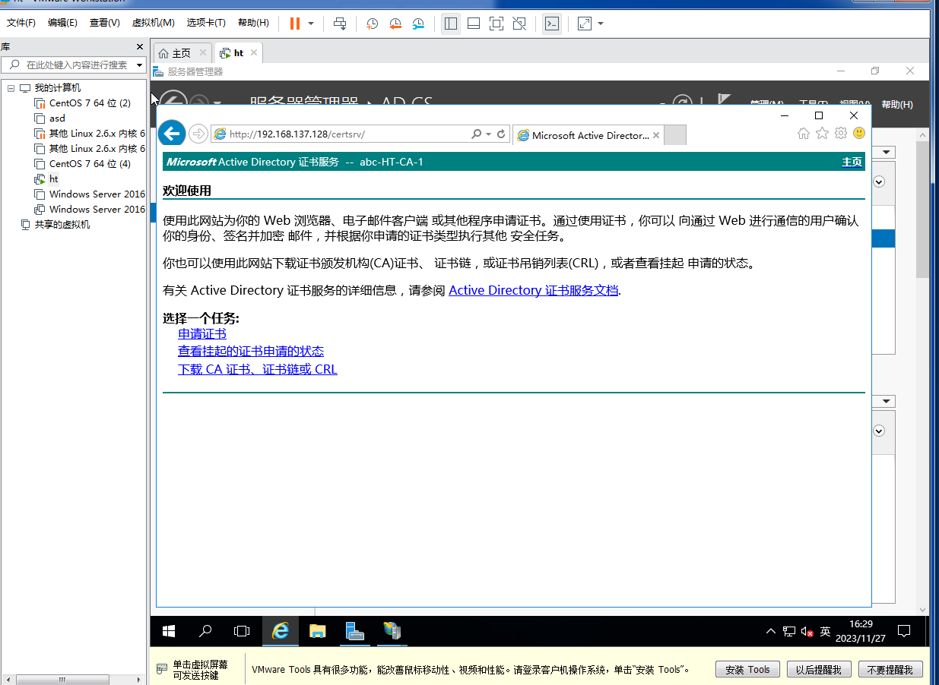Click 下载 CA 证书、证书链或 CRL link
939x685 pixels.
pyautogui.click(x=258, y=369)
